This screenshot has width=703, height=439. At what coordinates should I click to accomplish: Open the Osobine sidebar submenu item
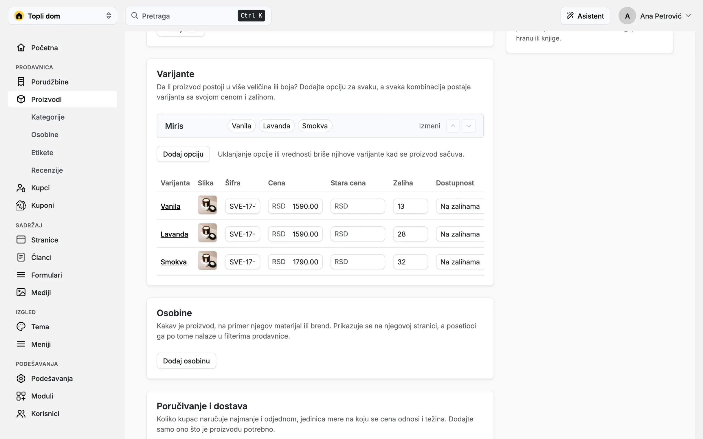click(x=45, y=134)
